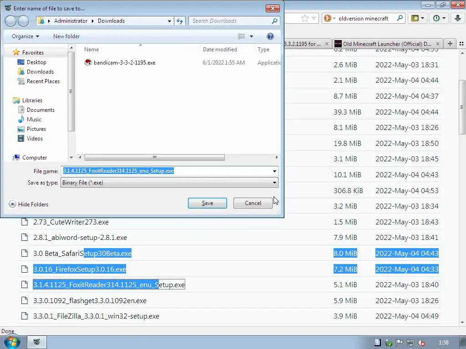This screenshot has height=349, width=466.
Task: Open 2.8.1_abiword-setup-2.8.1.exe link
Action: click(x=80, y=238)
